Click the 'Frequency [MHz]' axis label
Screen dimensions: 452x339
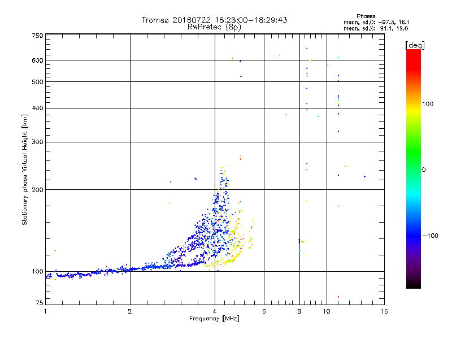point(214,319)
